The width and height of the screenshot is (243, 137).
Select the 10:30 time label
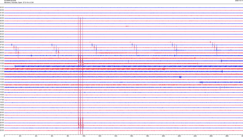[2, 63]
